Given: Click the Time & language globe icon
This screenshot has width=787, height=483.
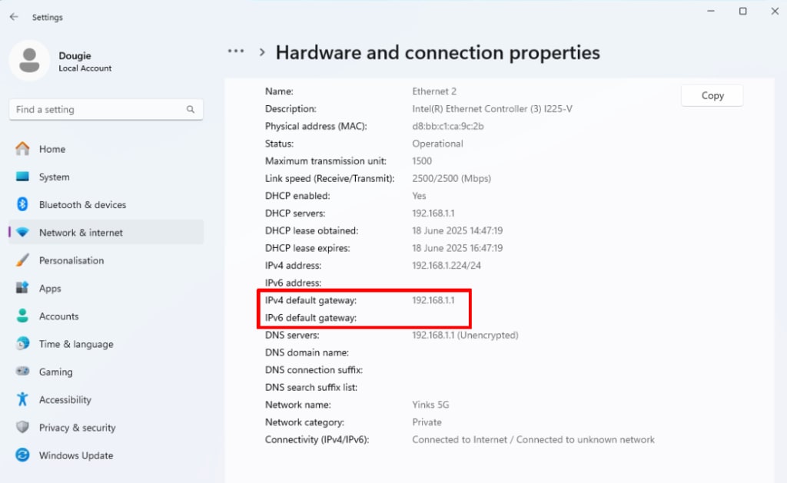Looking at the screenshot, I should (x=22, y=344).
